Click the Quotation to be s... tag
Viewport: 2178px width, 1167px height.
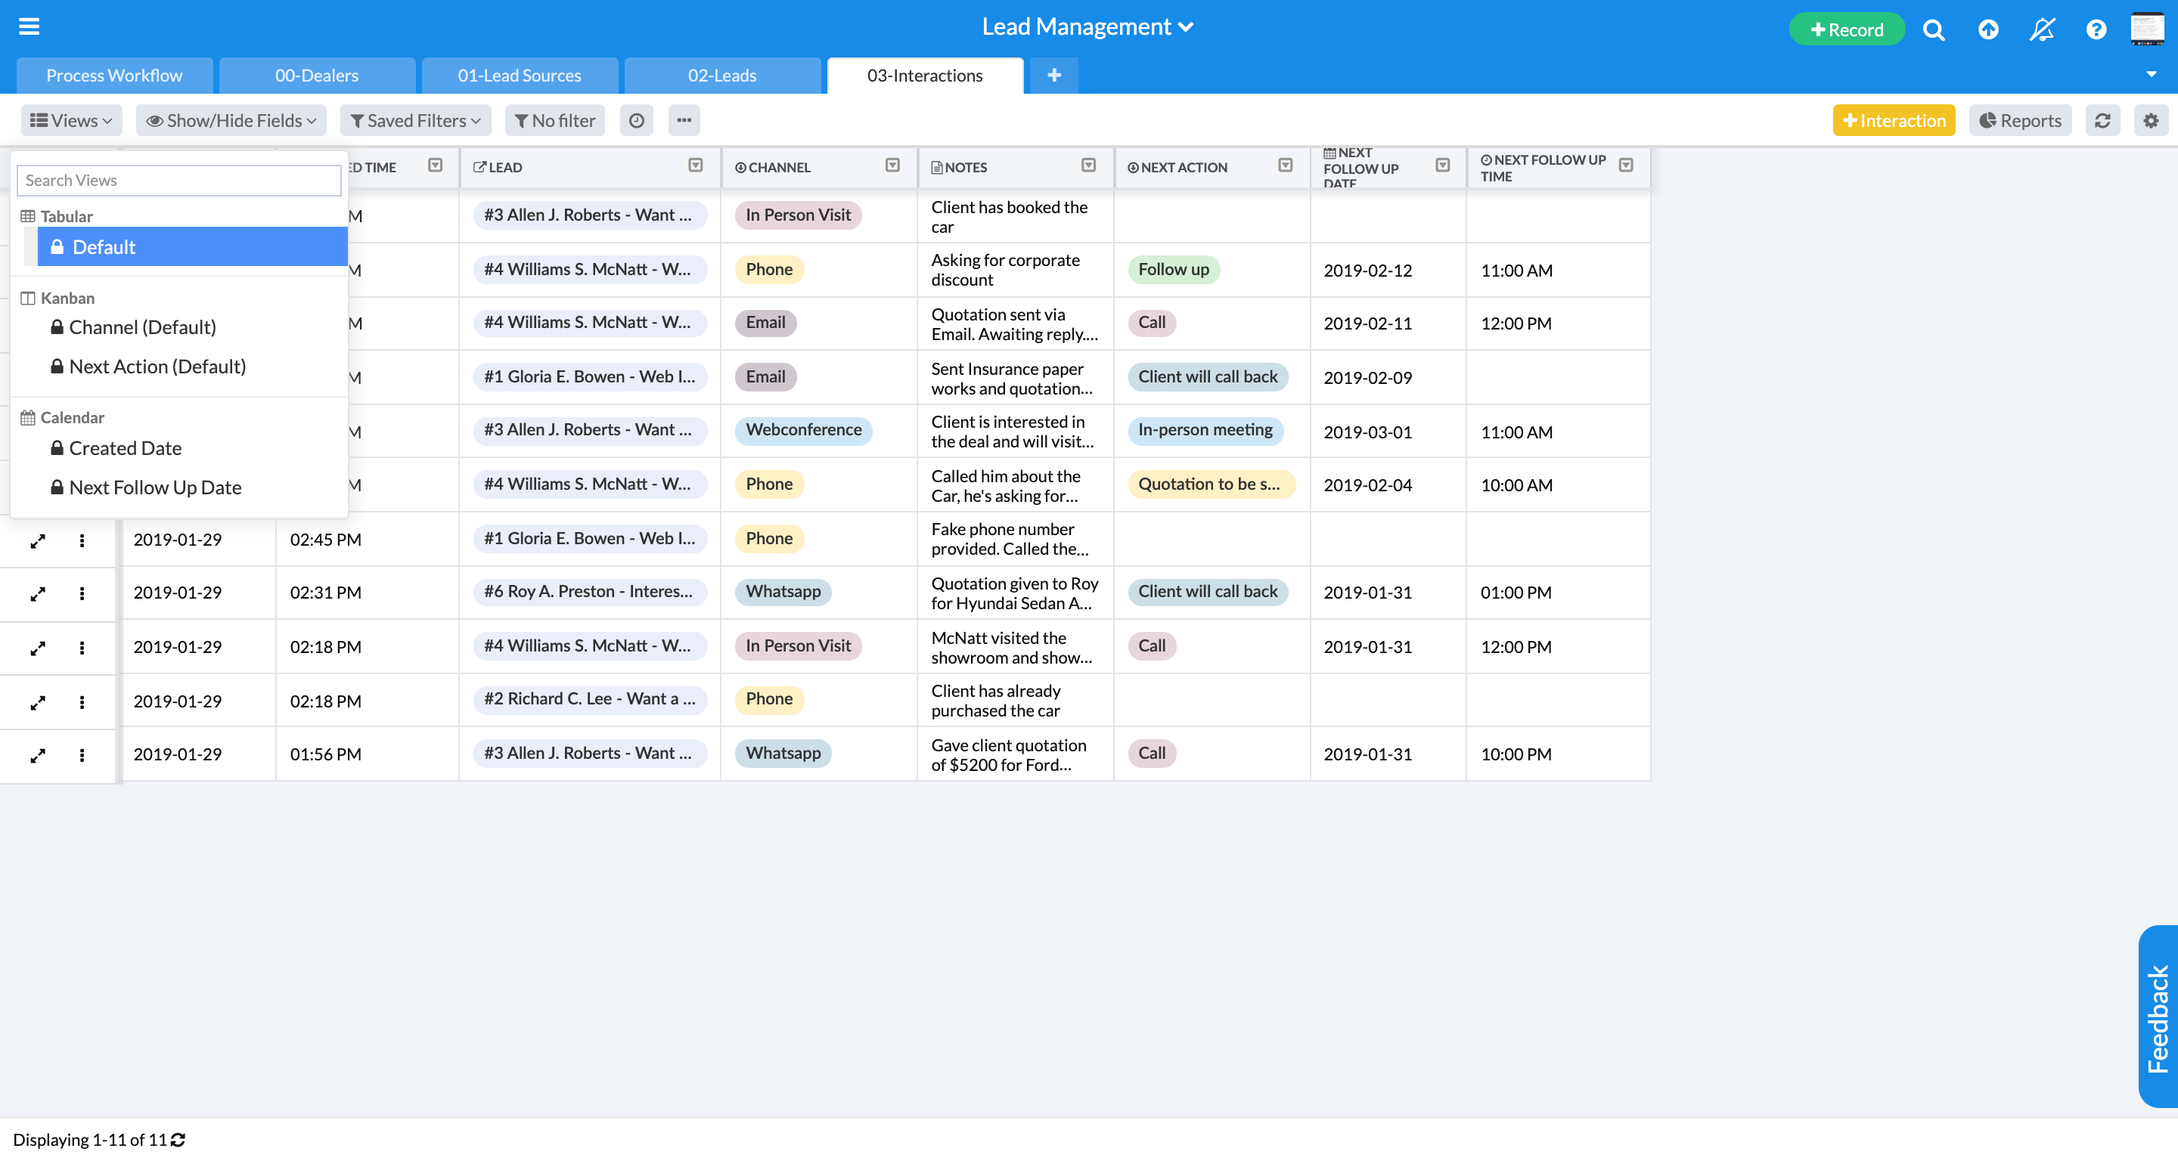pos(1211,484)
